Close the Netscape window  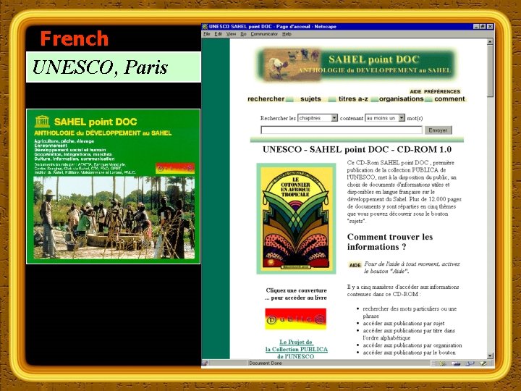point(490,27)
